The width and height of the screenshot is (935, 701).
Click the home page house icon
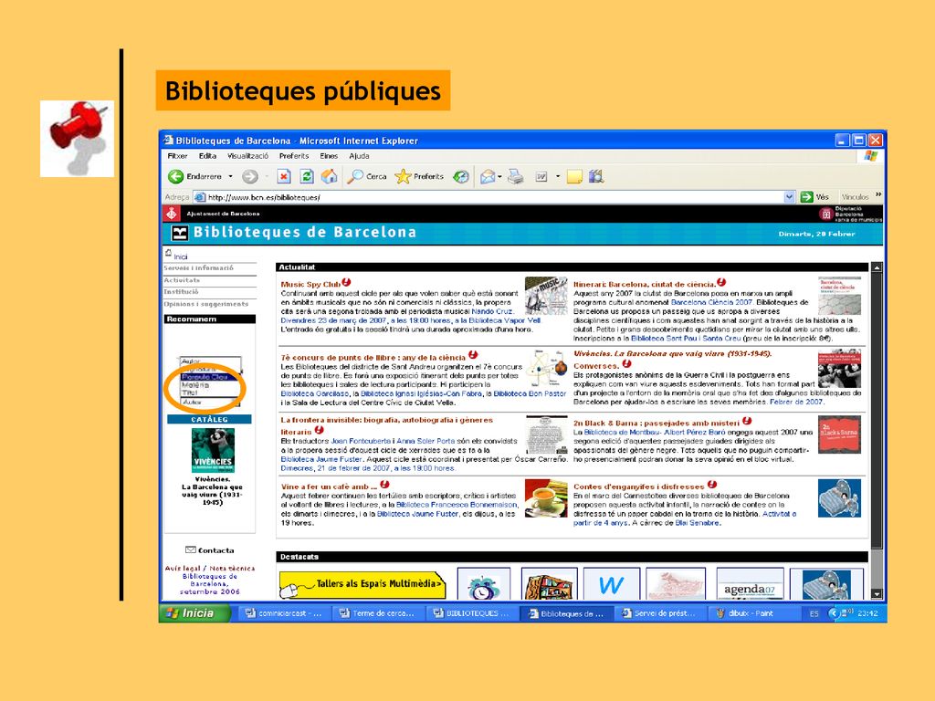[x=329, y=176]
